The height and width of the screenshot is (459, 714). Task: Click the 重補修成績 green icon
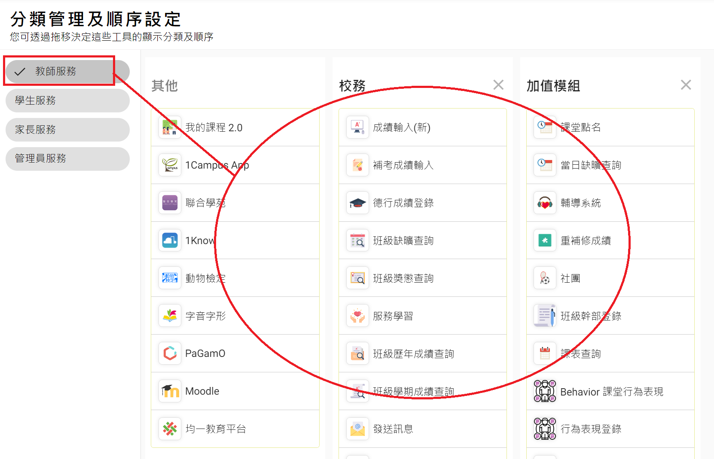pyautogui.click(x=545, y=241)
